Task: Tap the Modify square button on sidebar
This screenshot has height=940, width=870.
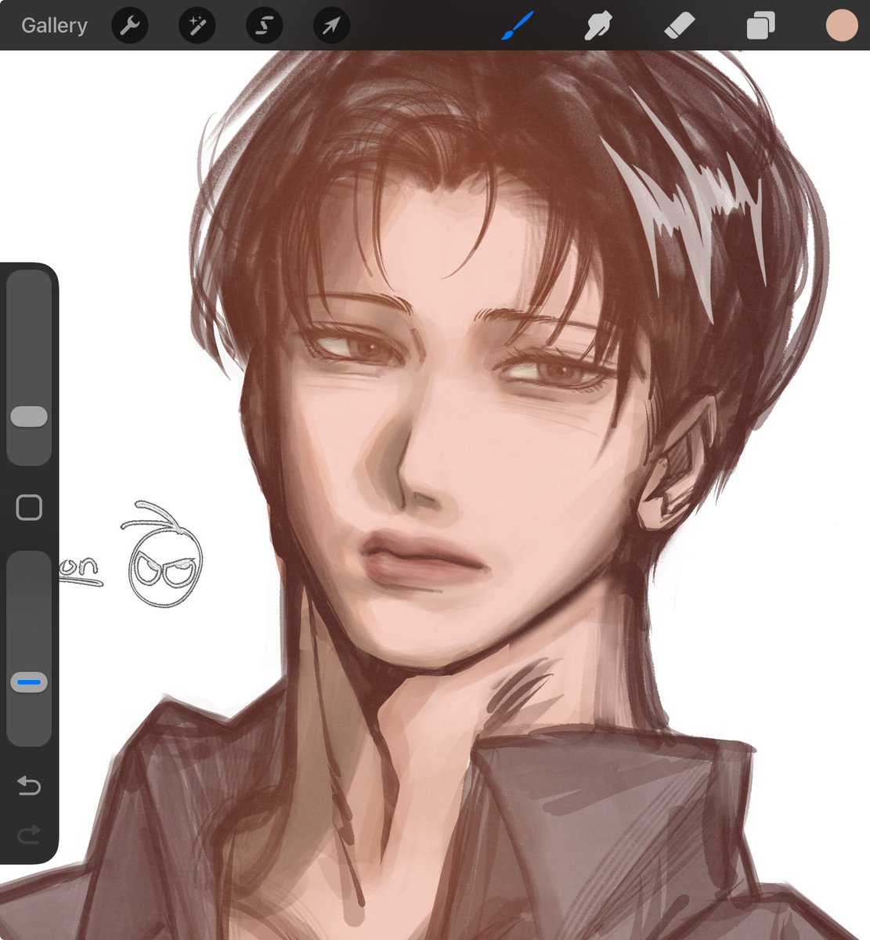Action: pos(29,508)
